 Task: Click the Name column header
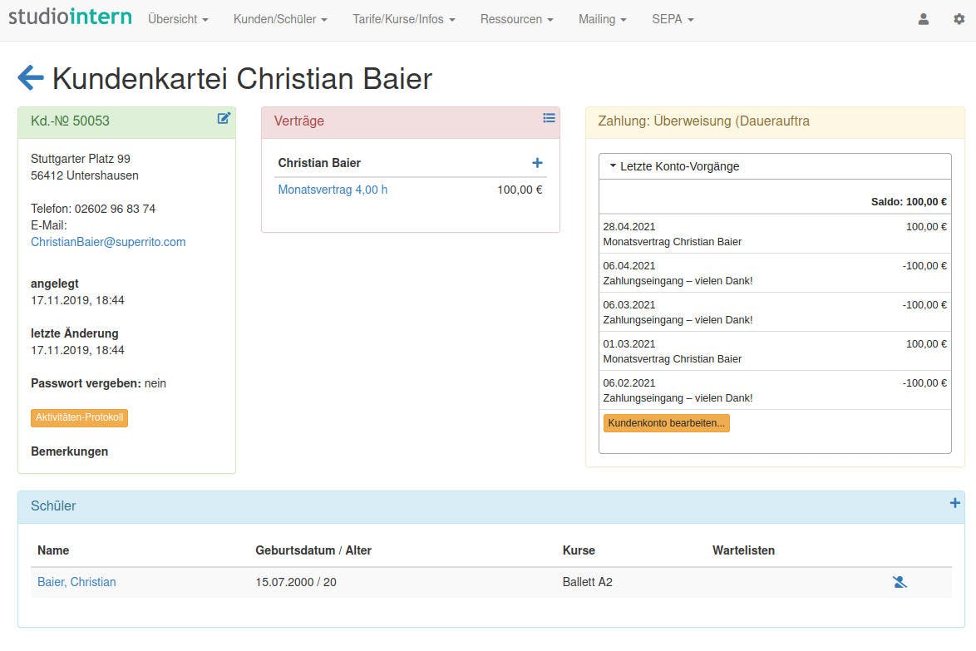coord(53,550)
